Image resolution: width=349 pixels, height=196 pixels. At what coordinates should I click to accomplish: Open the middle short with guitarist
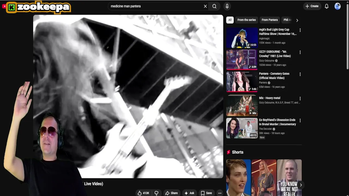coord(264,178)
